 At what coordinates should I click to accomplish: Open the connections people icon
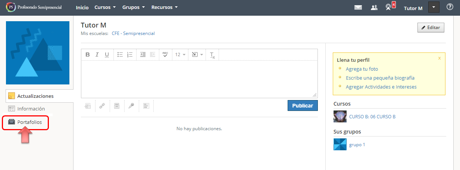click(374, 7)
